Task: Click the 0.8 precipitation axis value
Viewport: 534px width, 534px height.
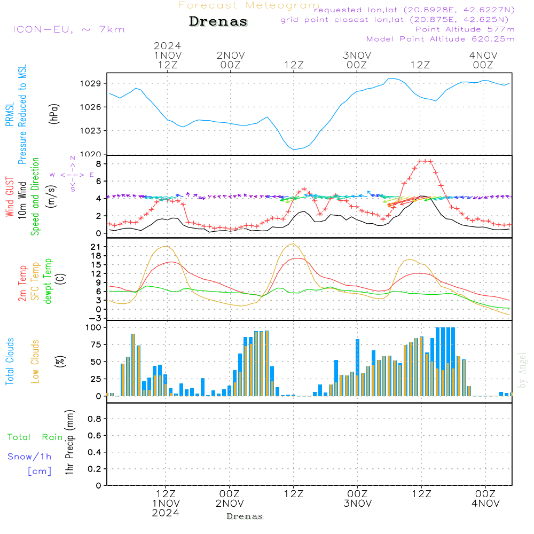Action: point(95,419)
